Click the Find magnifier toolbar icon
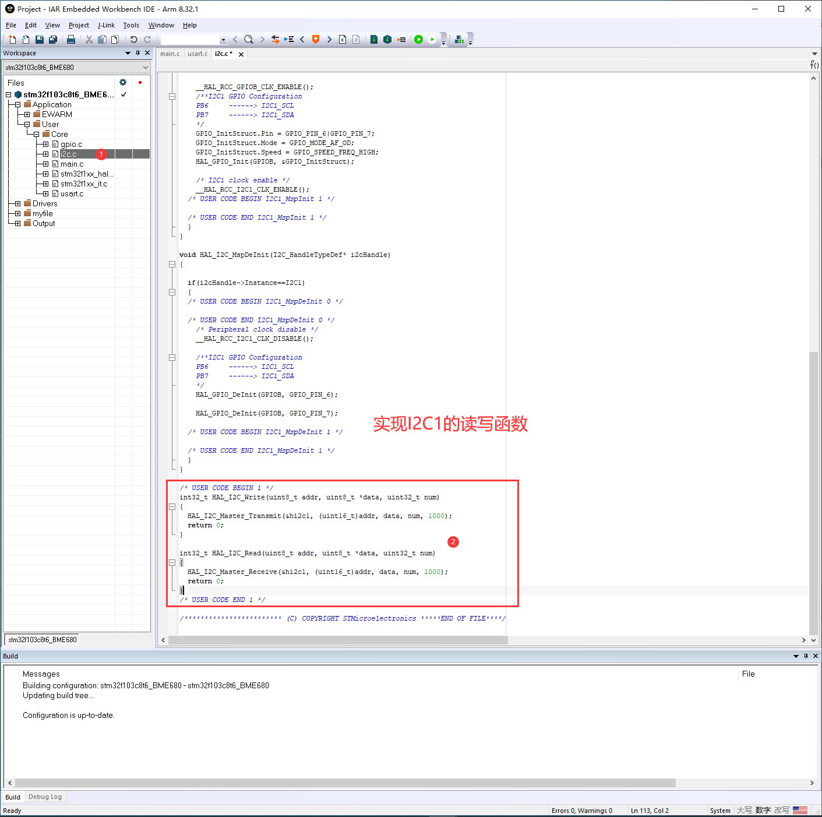The height and width of the screenshot is (817, 822). [x=248, y=39]
